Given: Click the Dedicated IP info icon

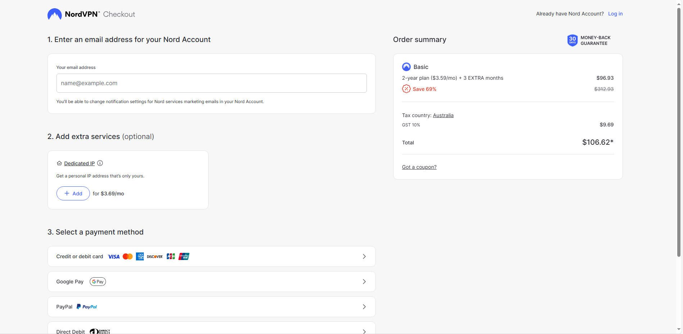Looking at the screenshot, I should tap(100, 163).
